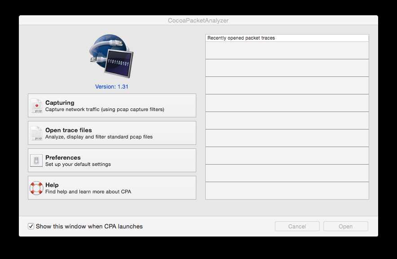The width and height of the screenshot is (397, 259).
Task: Click the Cancel button
Action: pos(297,226)
